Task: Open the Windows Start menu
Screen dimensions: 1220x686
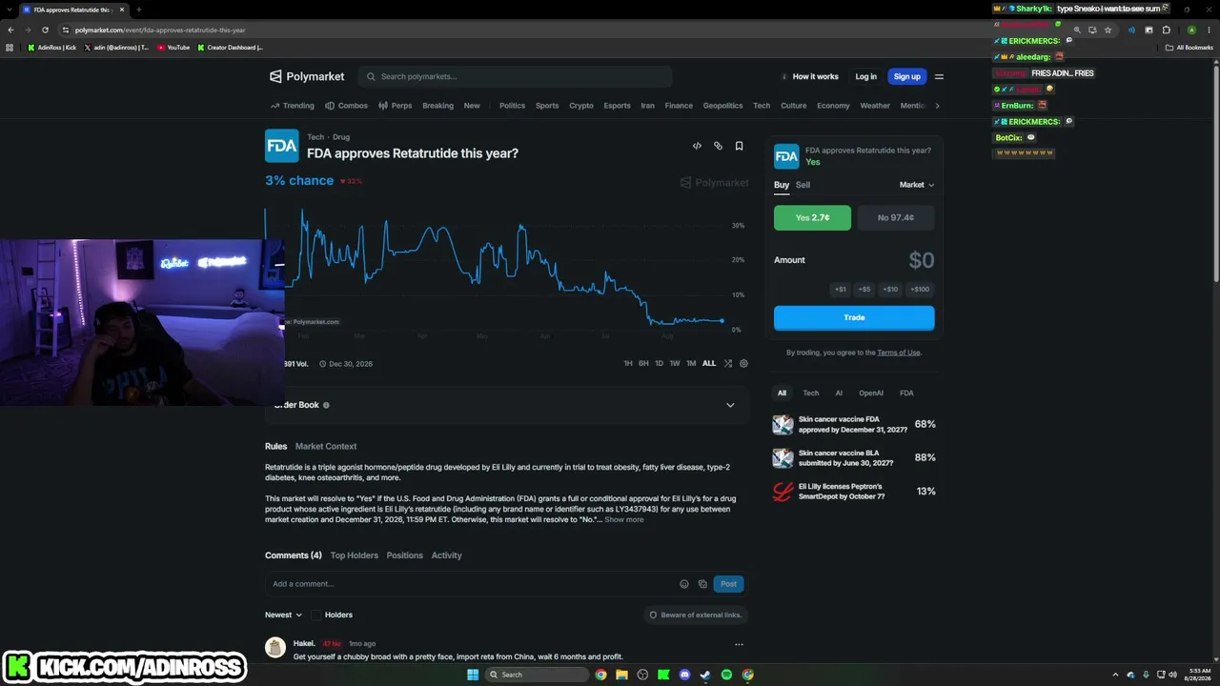Action: tap(473, 675)
